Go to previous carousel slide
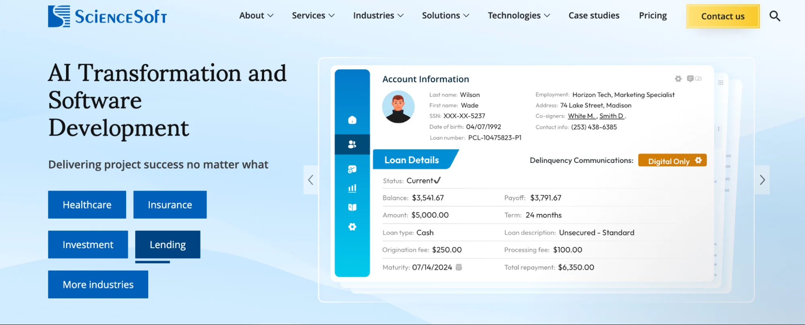This screenshot has height=325, width=805. [x=310, y=180]
